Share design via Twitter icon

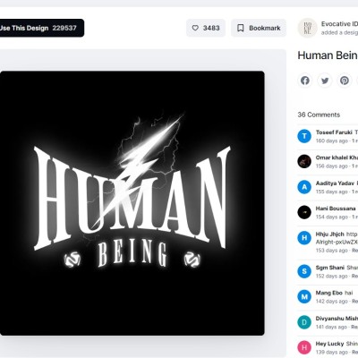coord(325,81)
